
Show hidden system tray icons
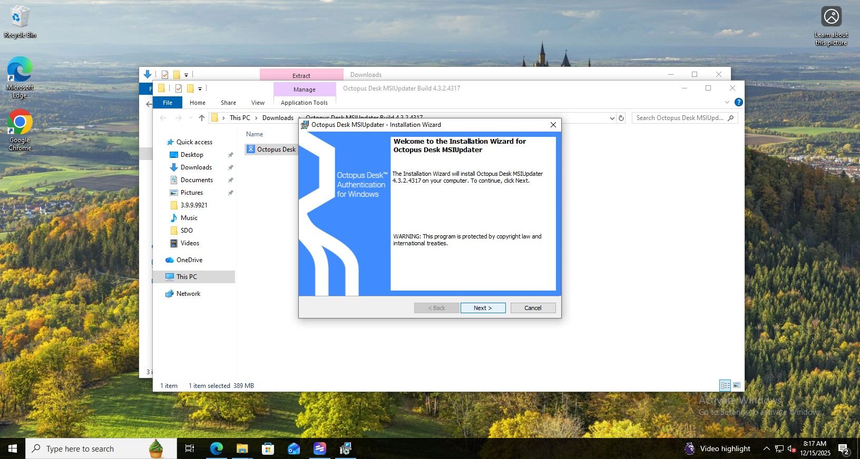(766, 448)
